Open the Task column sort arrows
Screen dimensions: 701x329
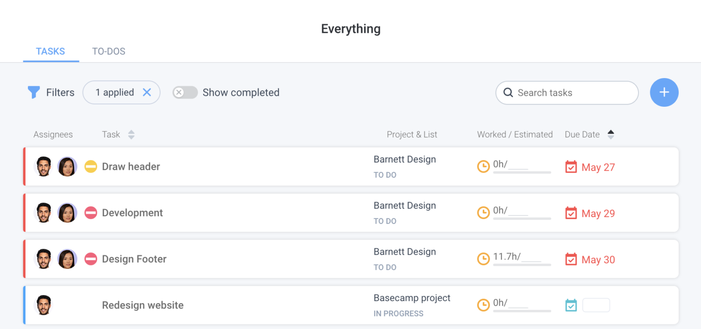(131, 134)
